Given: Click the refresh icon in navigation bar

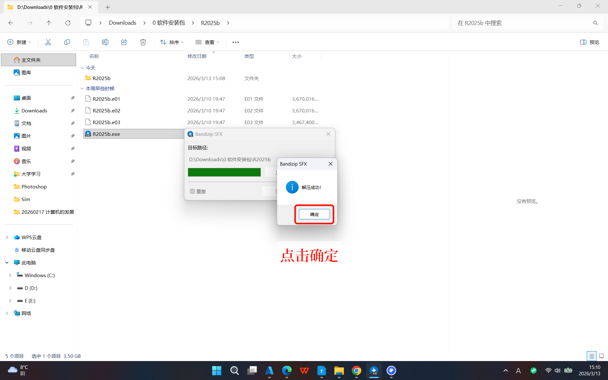Looking at the screenshot, I should (68, 23).
